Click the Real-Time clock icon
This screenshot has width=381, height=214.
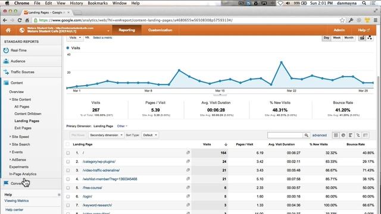tap(6, 51)
